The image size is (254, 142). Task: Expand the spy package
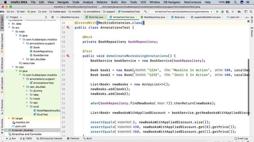(x=27, y=103)
